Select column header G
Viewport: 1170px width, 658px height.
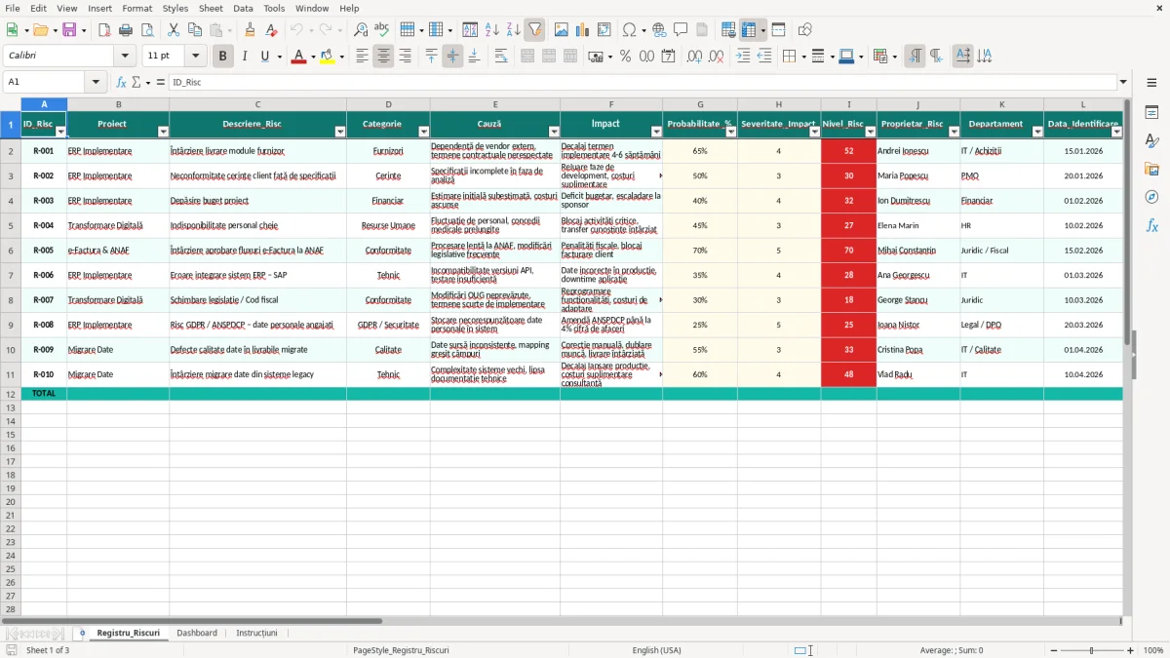point(700,104)
